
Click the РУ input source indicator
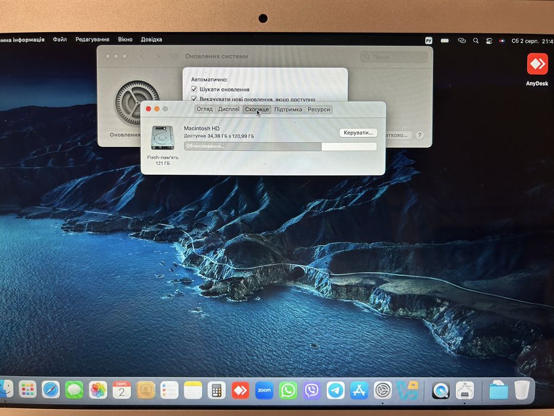point(429,40)
